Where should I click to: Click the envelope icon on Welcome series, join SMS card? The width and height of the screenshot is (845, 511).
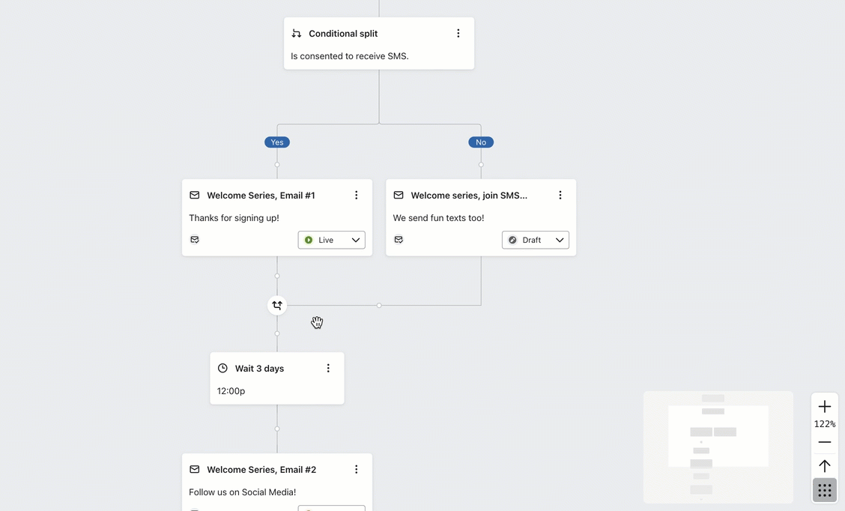pyautogui.click(x=399, y=195)
